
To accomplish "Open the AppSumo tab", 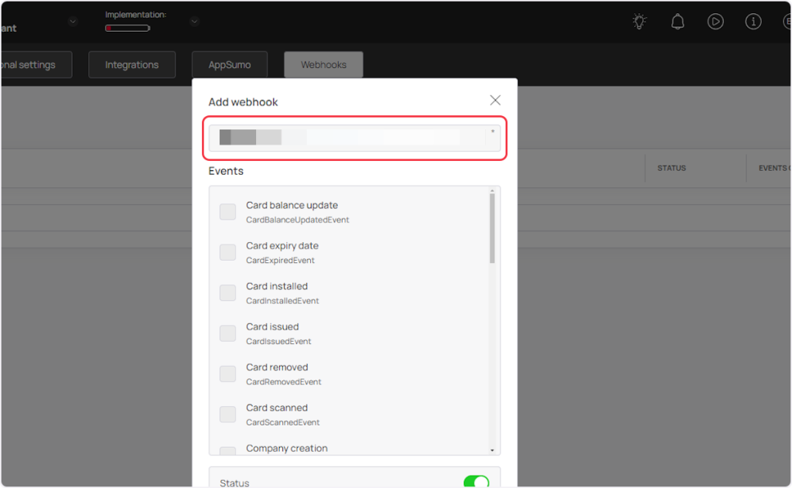I will coord(230,65).
